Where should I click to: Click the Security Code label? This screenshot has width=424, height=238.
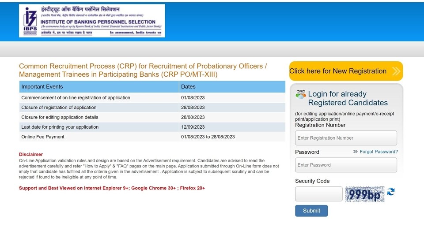312,181
